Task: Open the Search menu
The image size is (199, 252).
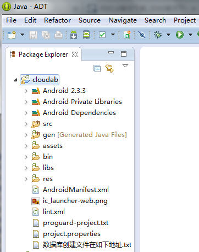Action: click(x=155, y=20)
